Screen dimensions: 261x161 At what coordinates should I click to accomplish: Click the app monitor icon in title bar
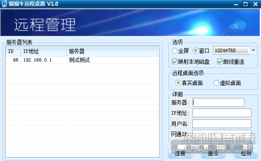click(x=4, y=4)
